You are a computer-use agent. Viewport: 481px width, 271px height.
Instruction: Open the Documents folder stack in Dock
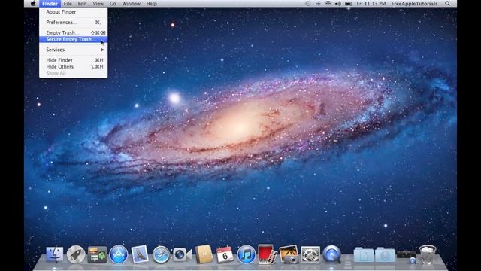coord(364,255)
